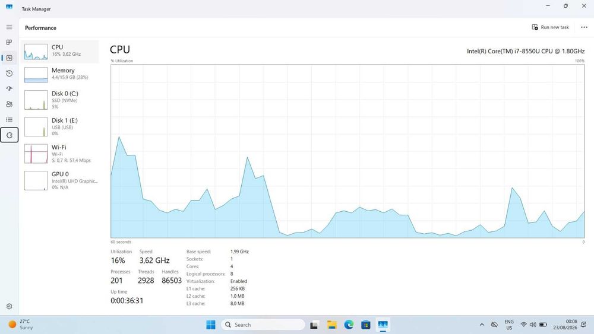Click the 1,99 GHz base speed value
This screenshot has width=594, height=334.
coord(239,252)
